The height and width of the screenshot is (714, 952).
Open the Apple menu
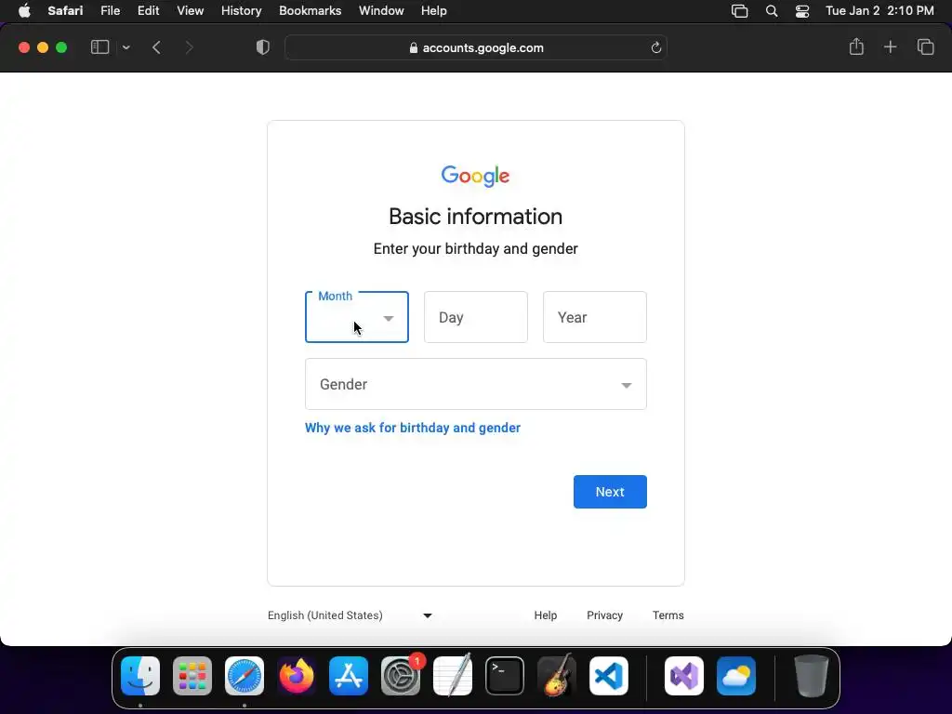pos(24,11)
